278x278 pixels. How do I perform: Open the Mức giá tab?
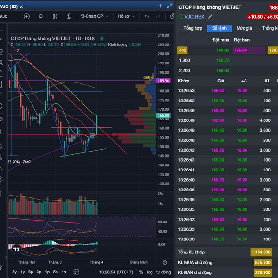point(244,28)
